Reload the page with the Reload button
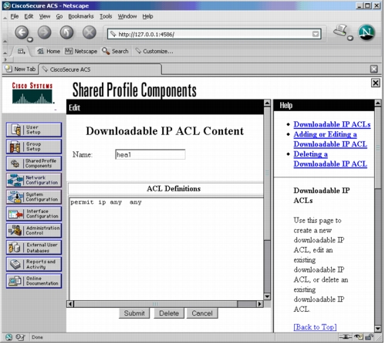 pyautogui.click(x=66, y=32)
